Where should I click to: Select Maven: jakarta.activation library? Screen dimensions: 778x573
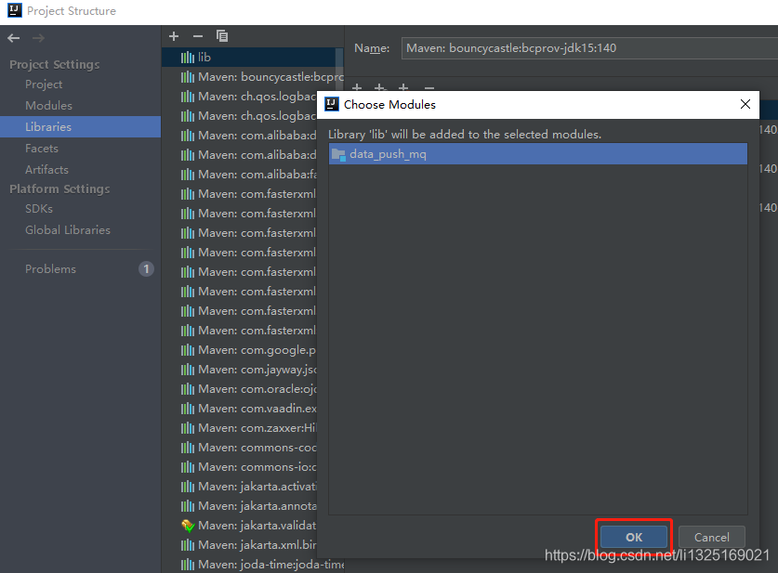point(240,487)
